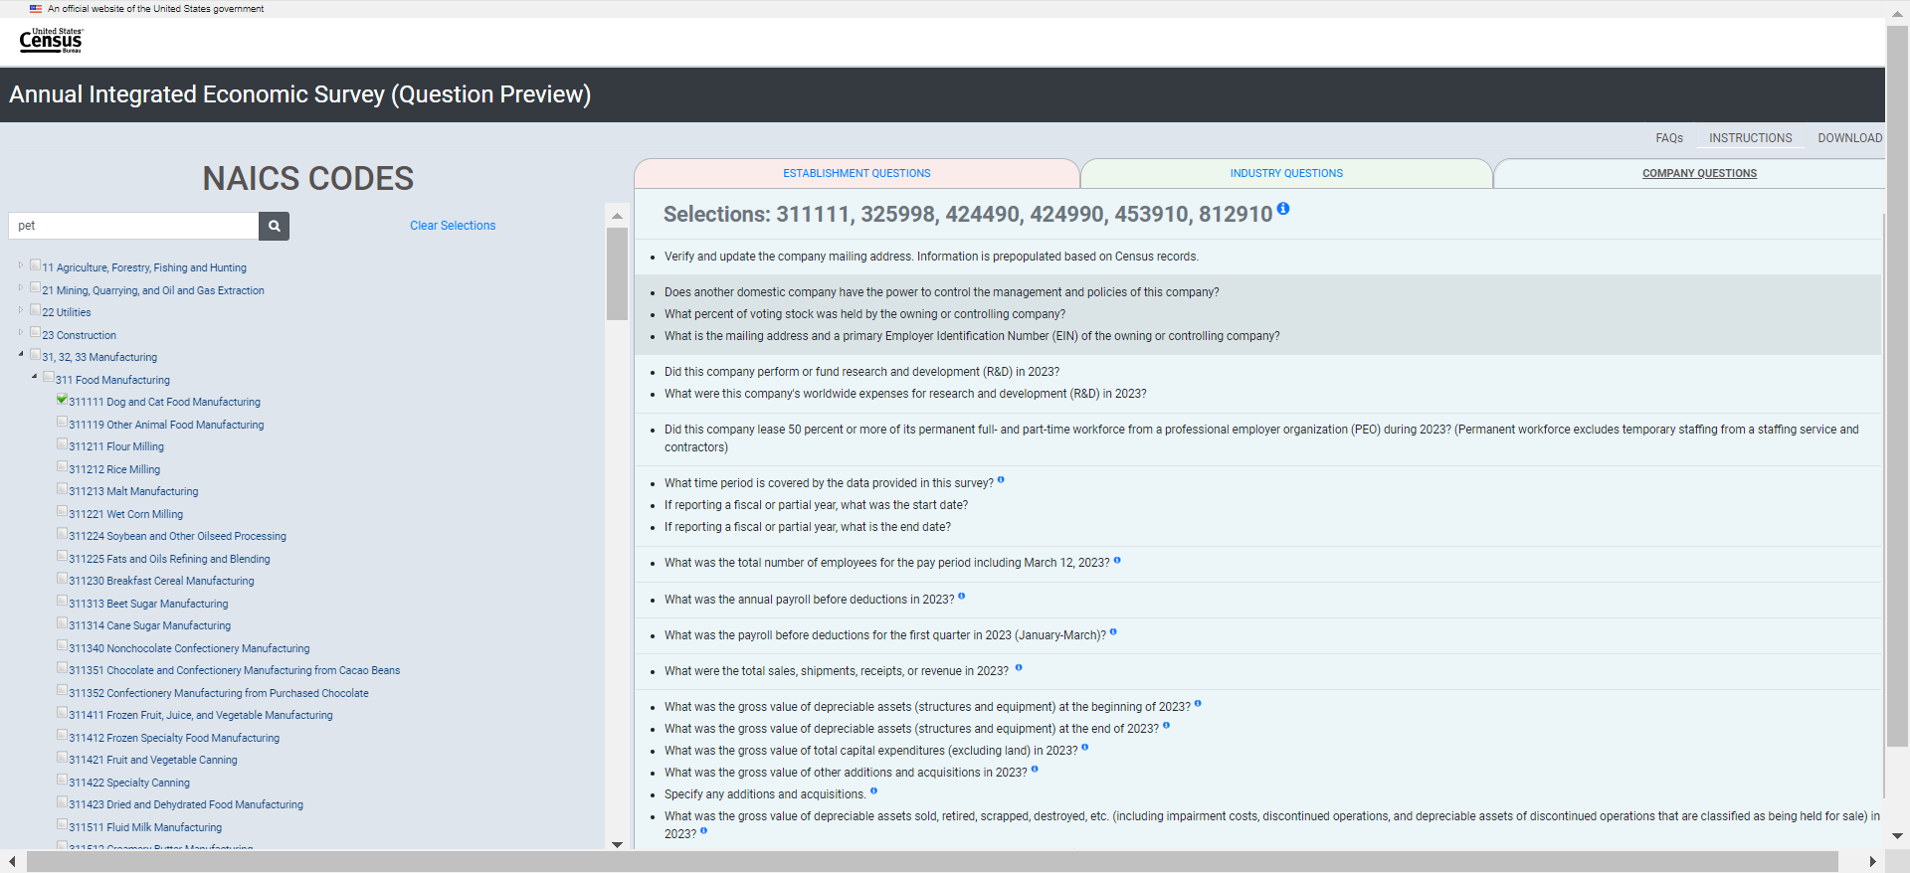This screenshot has width=1910, height=873.
Task: Click the NAICS search input field
Action: [134, 226]
